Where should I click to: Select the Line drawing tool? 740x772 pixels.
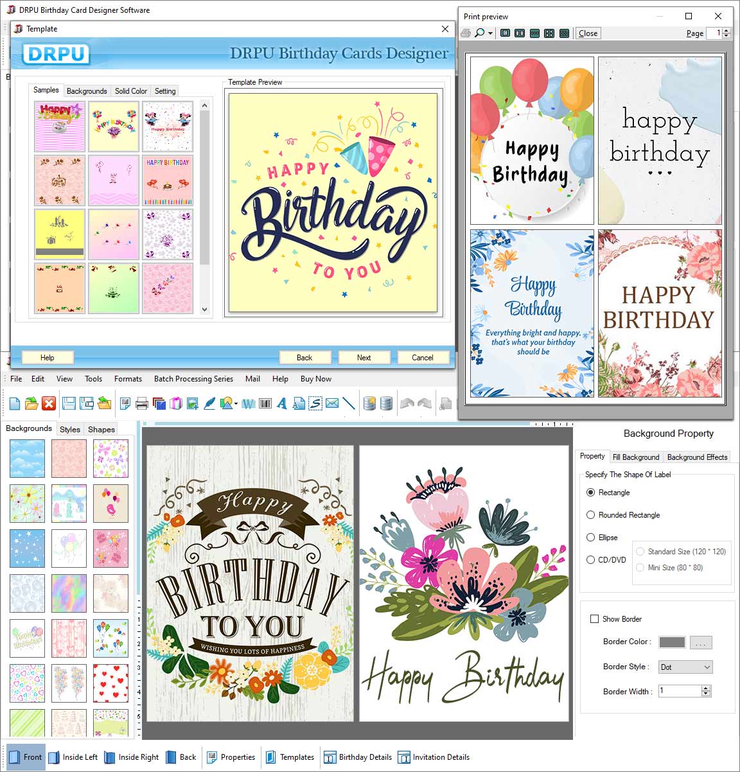348,403
